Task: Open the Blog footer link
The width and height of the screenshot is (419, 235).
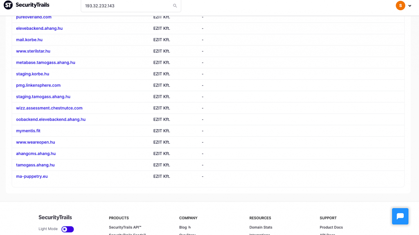Action: pyautogui.click(x=183, y=227)
